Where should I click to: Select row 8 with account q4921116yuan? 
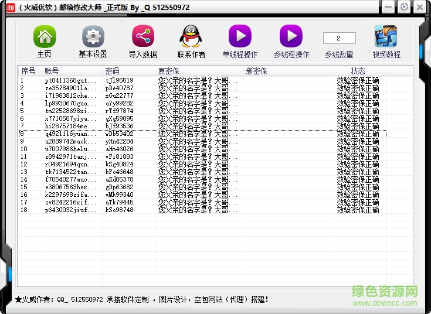coord(70,134)
